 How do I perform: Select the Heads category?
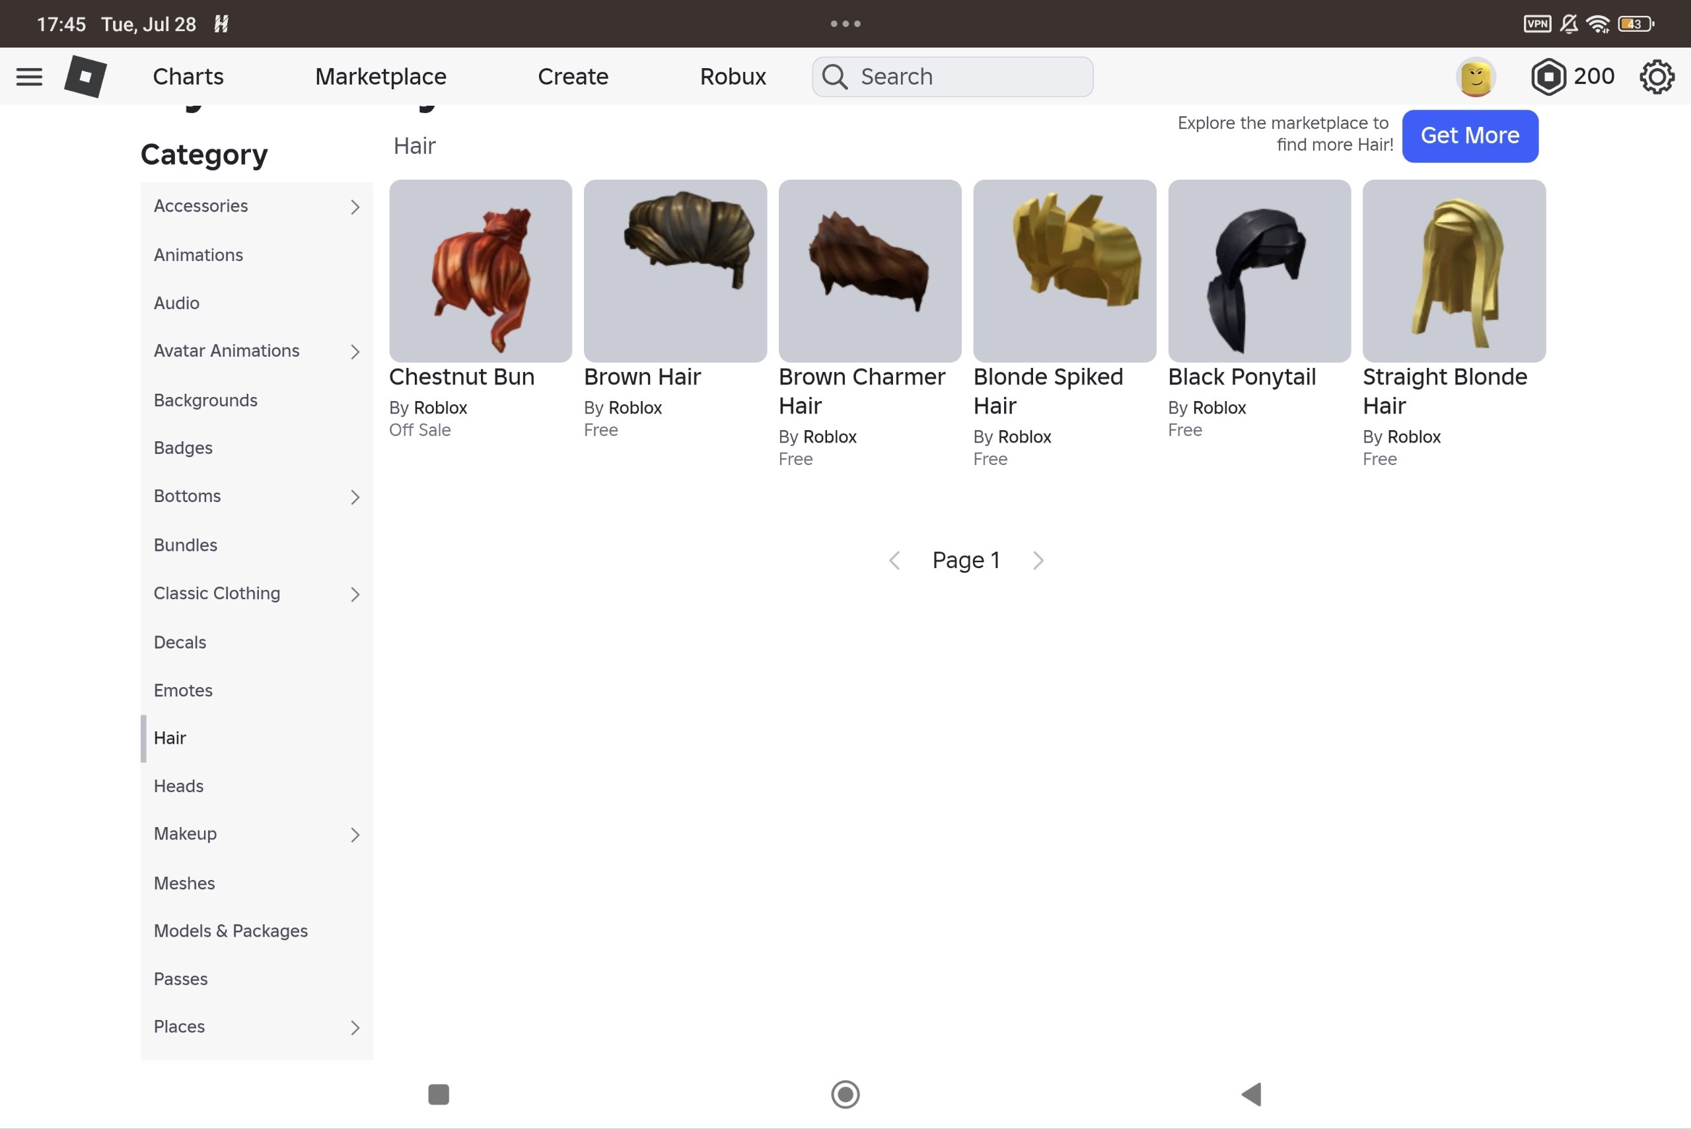click(256, 786)
